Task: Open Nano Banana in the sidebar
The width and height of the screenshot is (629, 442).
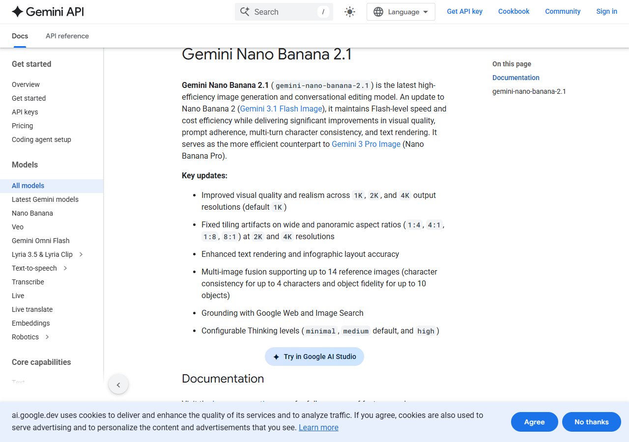Action: [x=32, y=213]
